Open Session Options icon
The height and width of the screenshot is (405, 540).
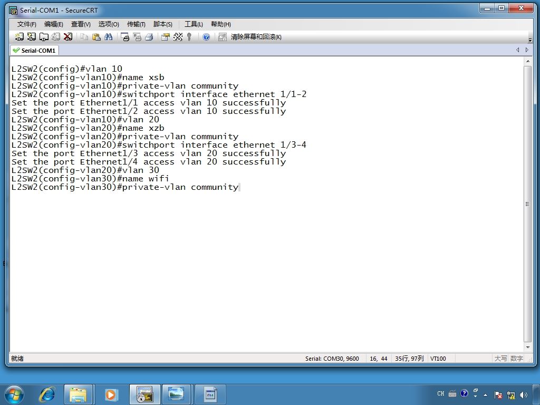(x=166, y=37)
